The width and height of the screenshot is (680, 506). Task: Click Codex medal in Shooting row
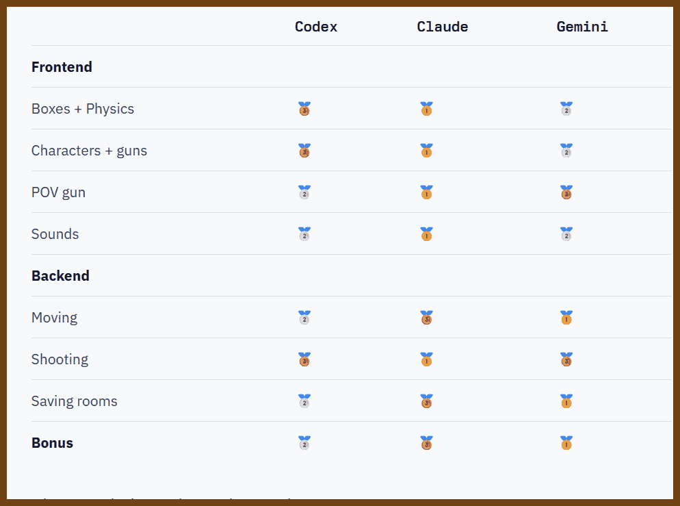point(304,359)
